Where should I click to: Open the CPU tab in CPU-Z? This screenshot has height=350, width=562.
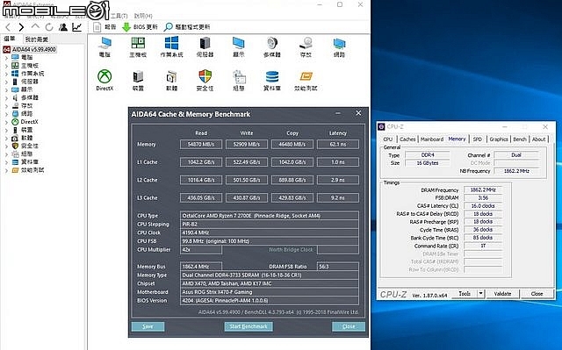388,139
